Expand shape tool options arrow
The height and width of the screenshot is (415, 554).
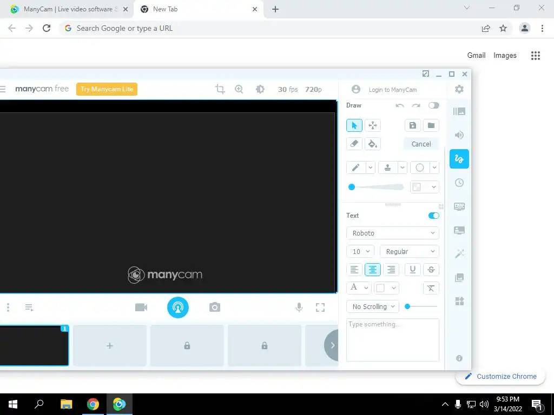(434, 168)
